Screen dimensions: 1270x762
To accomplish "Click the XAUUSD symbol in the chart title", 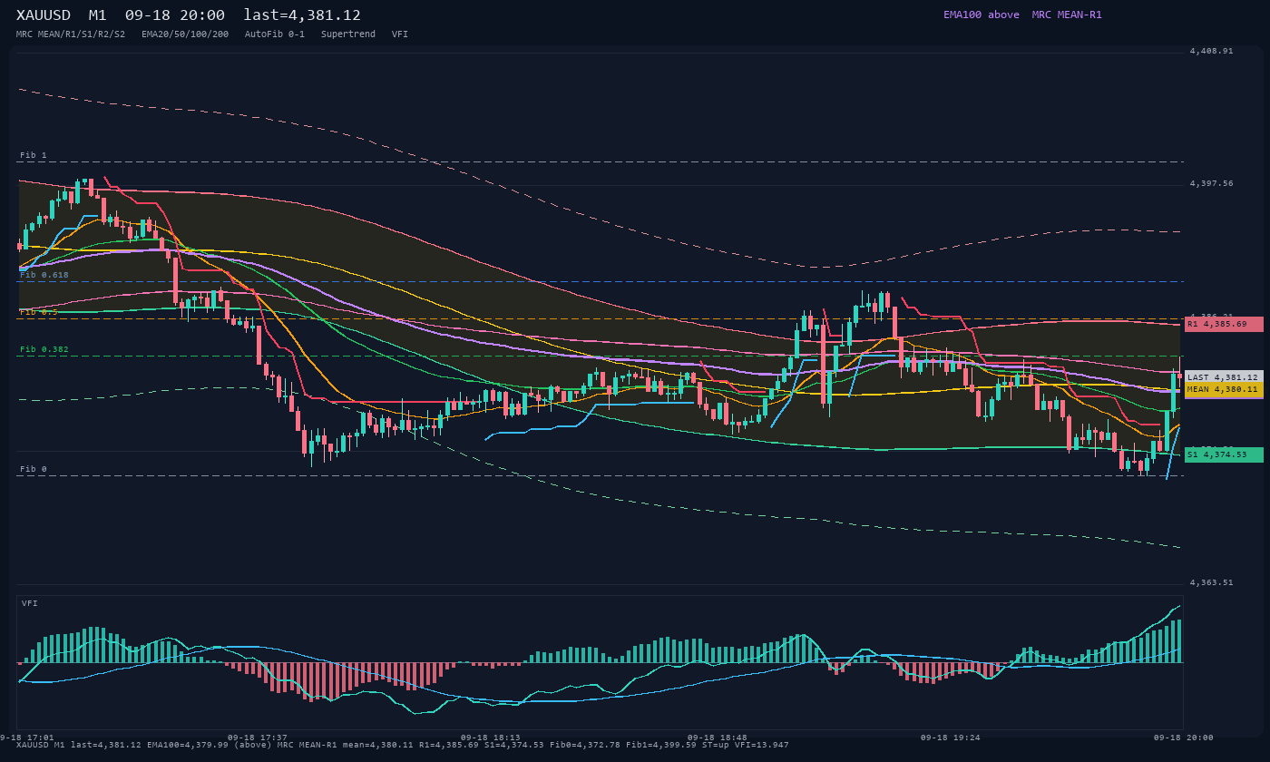I will 44,15.
